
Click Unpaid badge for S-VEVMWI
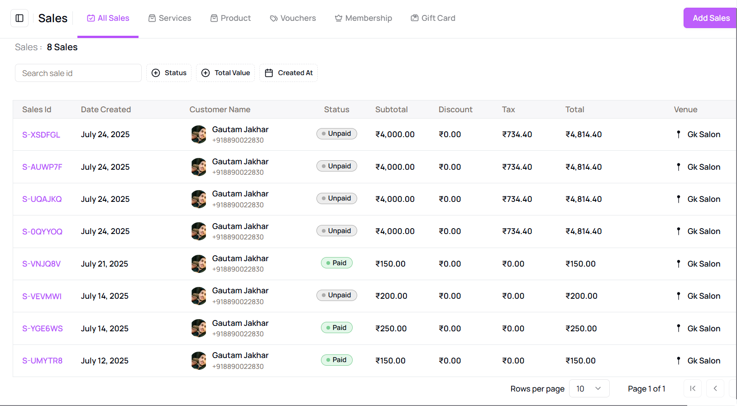coord(337,295)
